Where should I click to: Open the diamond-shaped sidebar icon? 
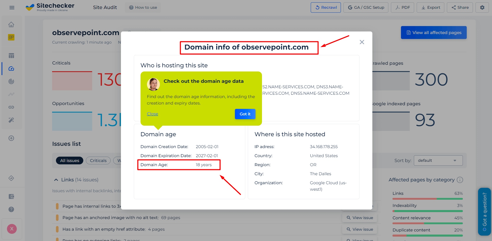coord(11,178)
